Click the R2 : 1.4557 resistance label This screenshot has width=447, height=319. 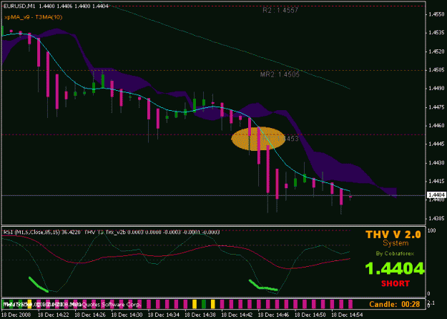280,11
